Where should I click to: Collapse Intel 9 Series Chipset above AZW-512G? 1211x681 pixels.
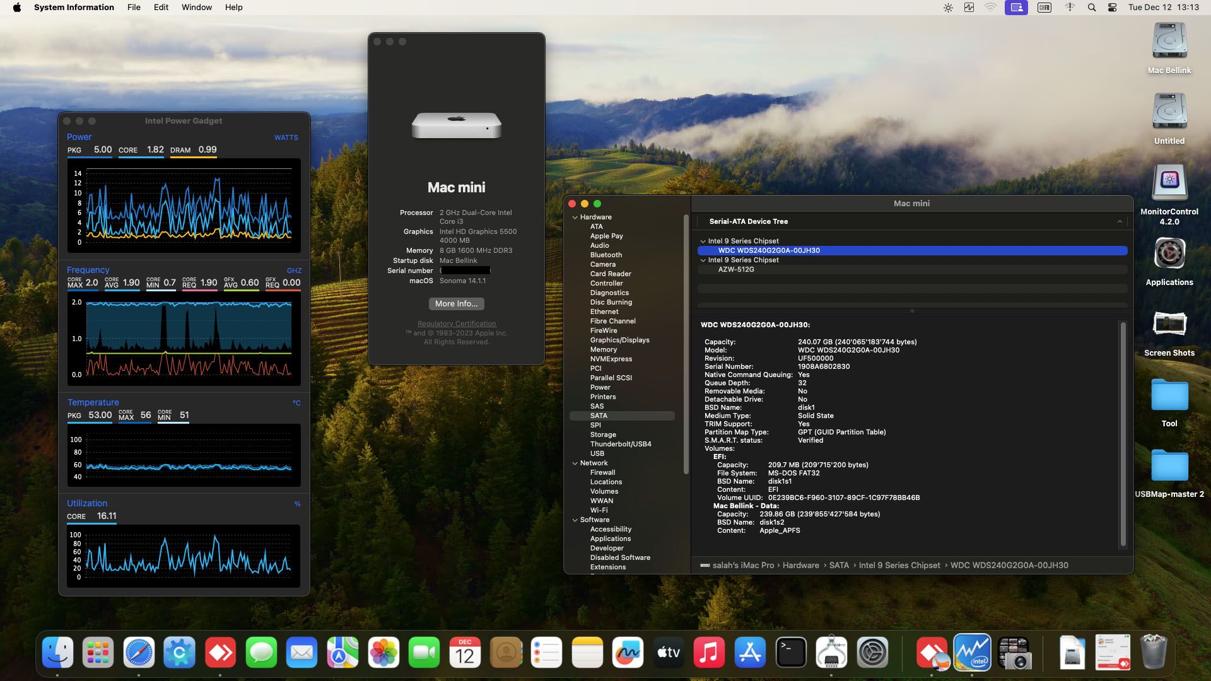tap(703, 260)
